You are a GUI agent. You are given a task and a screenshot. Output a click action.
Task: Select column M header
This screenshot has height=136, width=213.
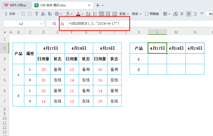tap(176, 32)
